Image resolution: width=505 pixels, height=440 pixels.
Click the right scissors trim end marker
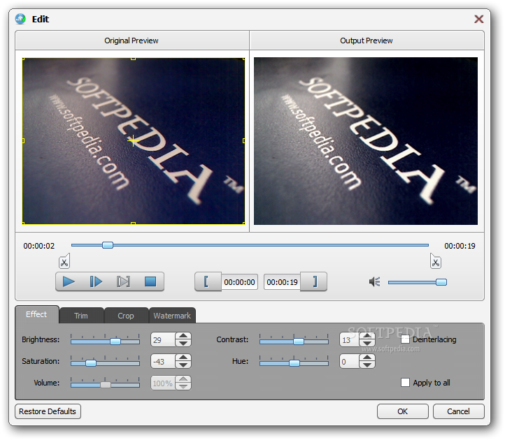436,261
